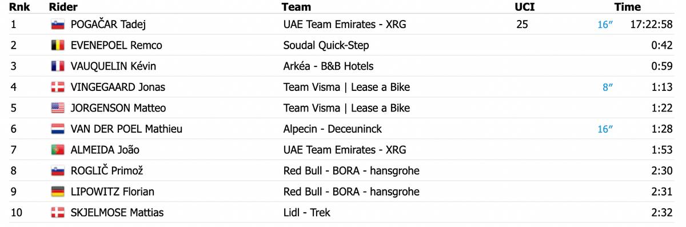Sort by the Time column header

(627, 7)
